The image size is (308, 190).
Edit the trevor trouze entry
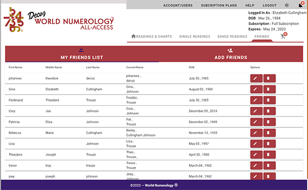click(x=256, y=166)
